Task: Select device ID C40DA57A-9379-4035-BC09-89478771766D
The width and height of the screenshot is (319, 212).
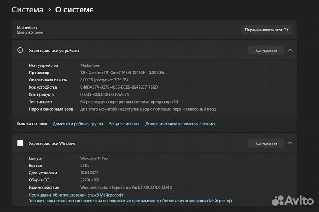Action: pyautogui.click(x=119, y=87)
